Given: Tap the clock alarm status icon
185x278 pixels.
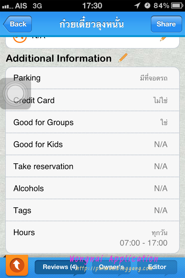Looking at the screenshot, I should (147, 6).
